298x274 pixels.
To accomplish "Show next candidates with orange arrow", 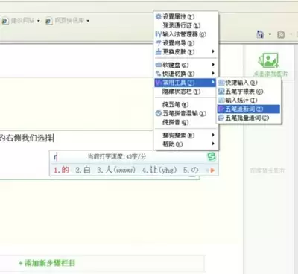I will pyautogui.click(x=212, y=171).
